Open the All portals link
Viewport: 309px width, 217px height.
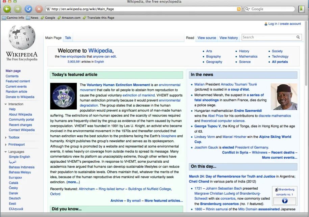tap(280, 62)
